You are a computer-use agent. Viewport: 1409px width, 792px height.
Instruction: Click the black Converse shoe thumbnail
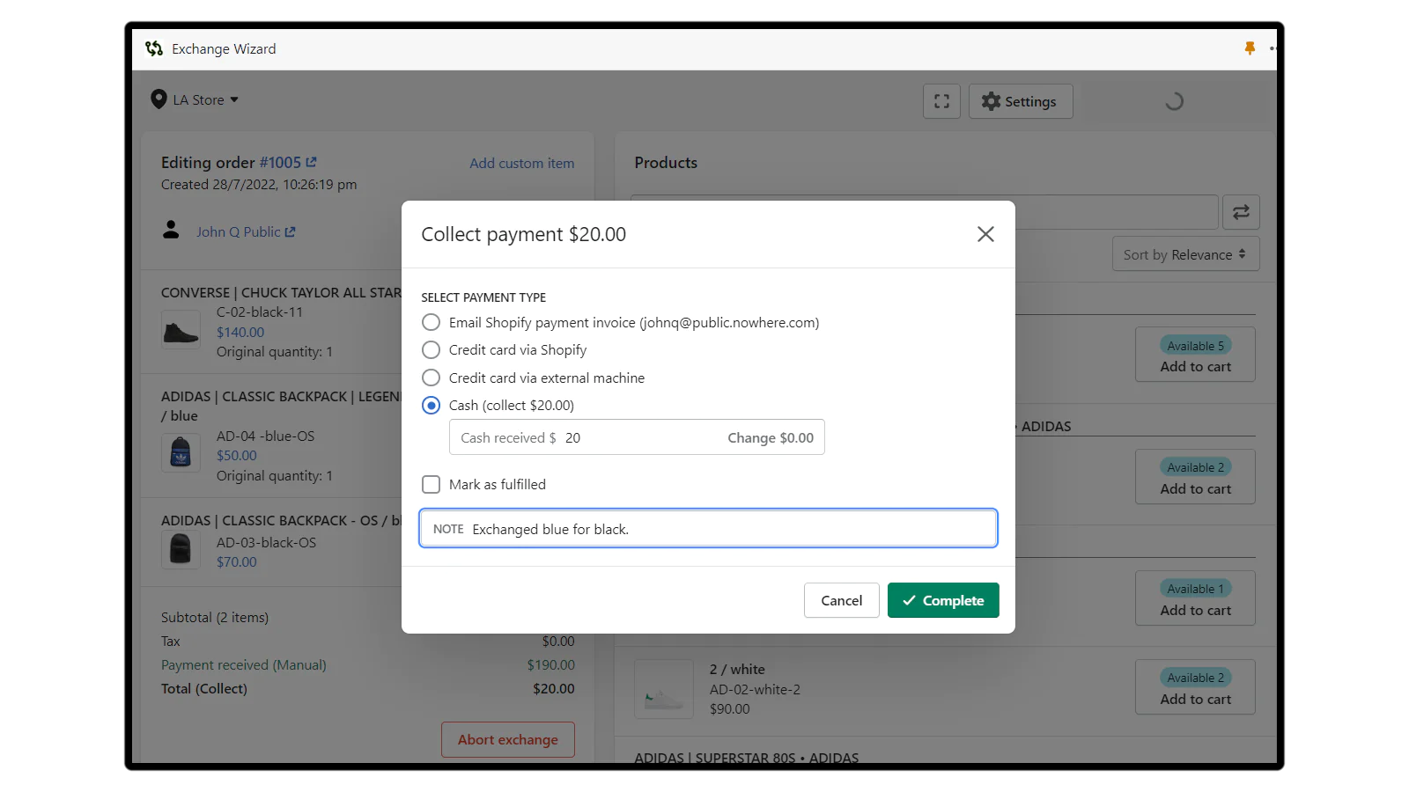click(x=181, y=333)
